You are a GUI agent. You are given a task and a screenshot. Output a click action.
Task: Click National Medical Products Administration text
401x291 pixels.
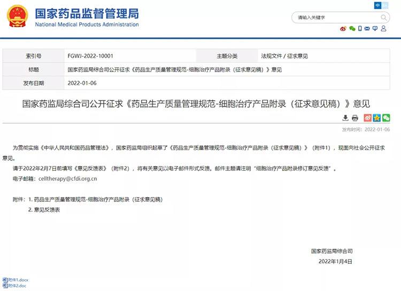87,25
